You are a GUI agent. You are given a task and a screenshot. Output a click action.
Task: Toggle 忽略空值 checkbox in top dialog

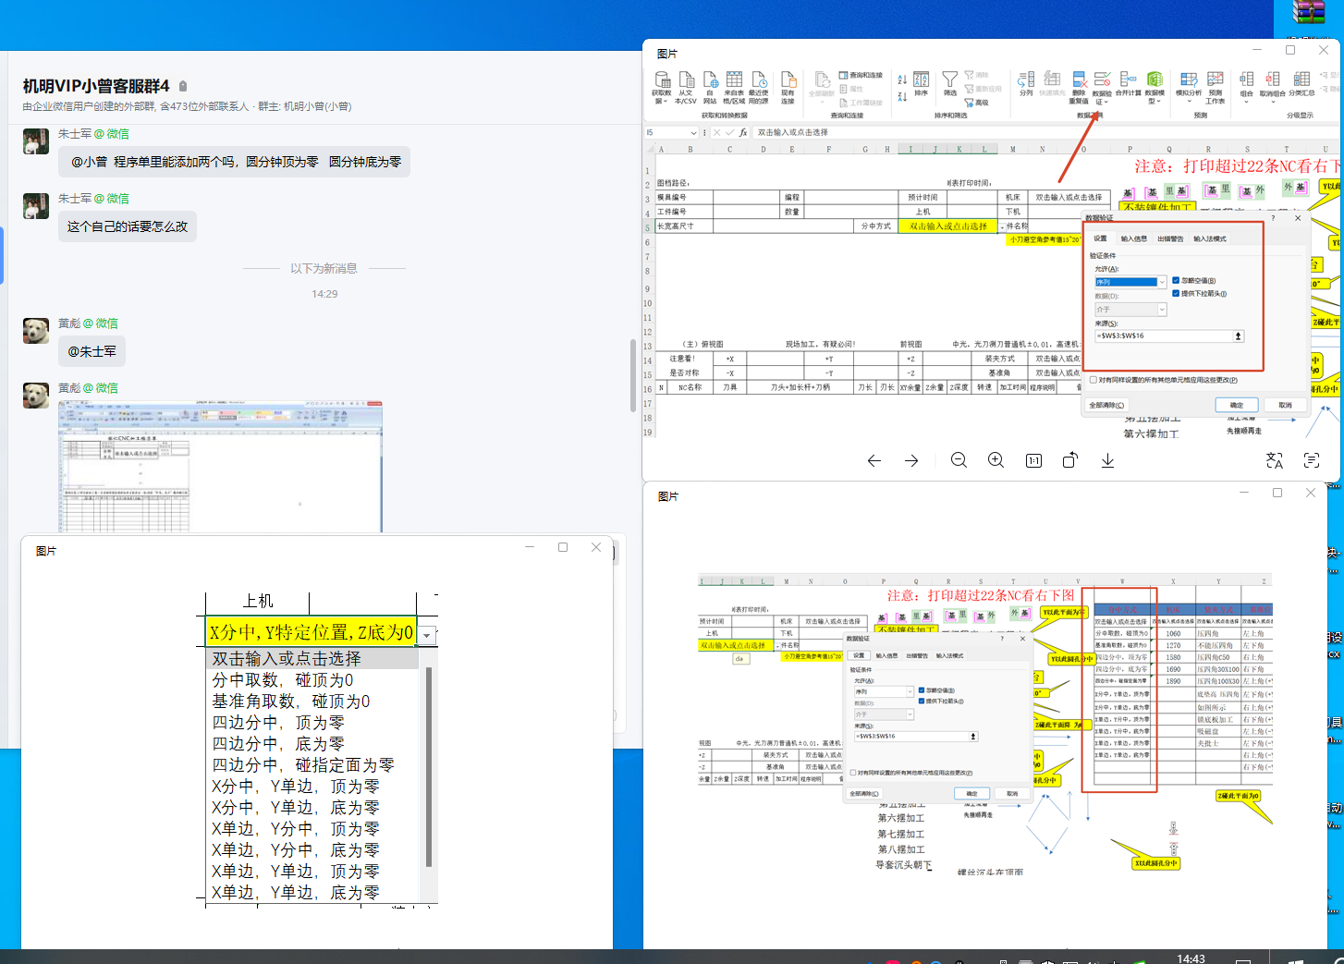pos(1176,280)
